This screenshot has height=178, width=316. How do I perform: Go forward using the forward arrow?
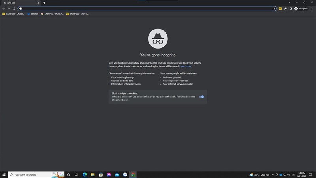[9, 9]
